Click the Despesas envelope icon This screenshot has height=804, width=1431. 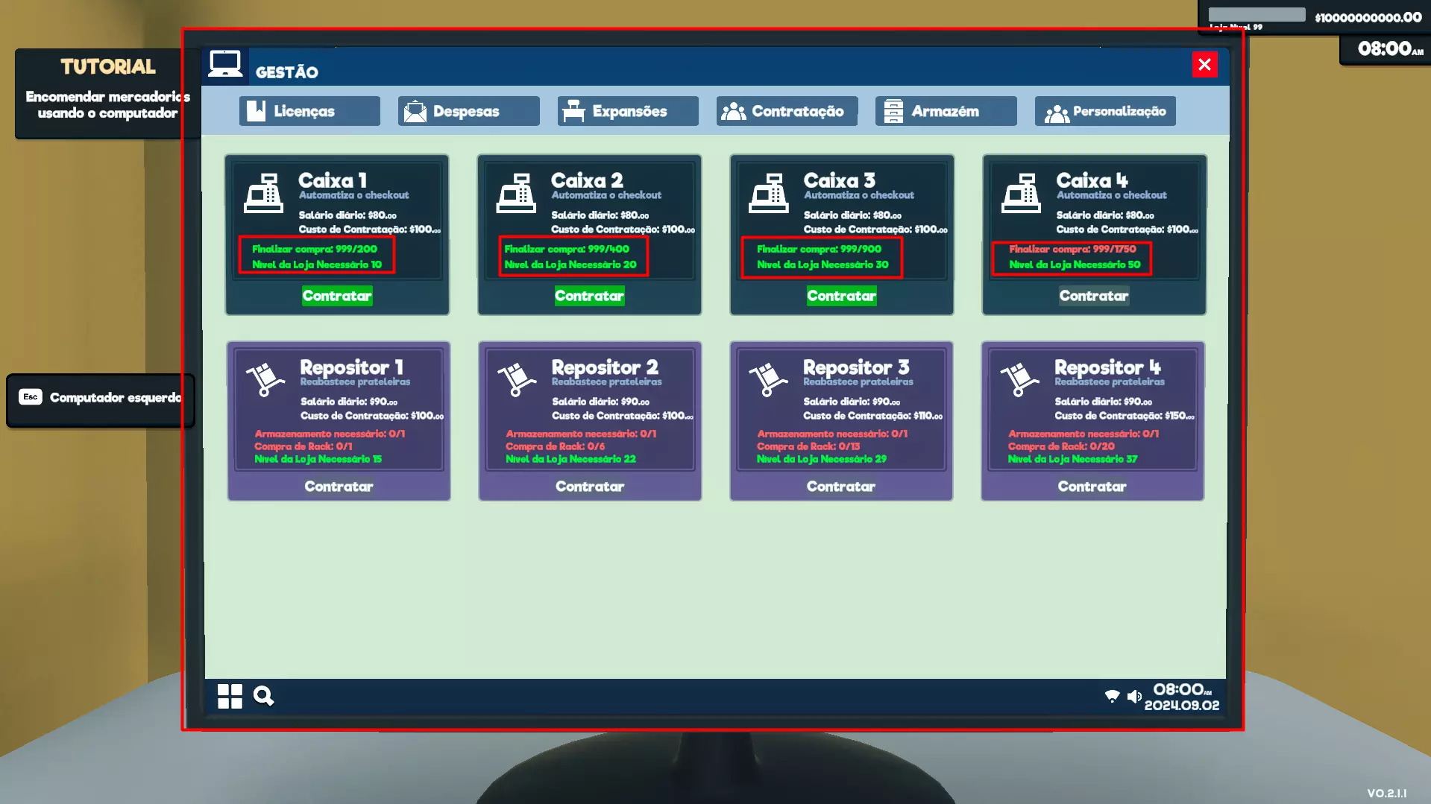point(415,112)
